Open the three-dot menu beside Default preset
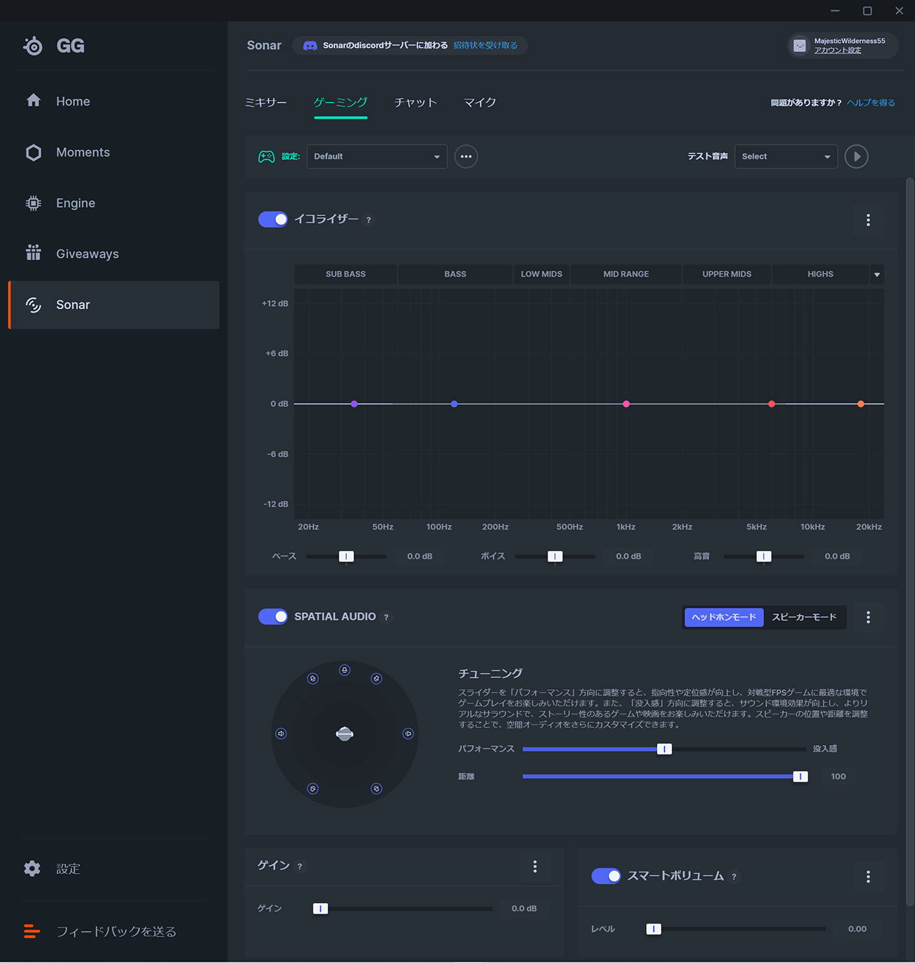Screen dimensions: 915x963 tap(466, 156)
